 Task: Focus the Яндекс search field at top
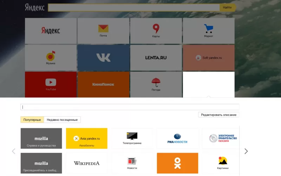(134, 7)
